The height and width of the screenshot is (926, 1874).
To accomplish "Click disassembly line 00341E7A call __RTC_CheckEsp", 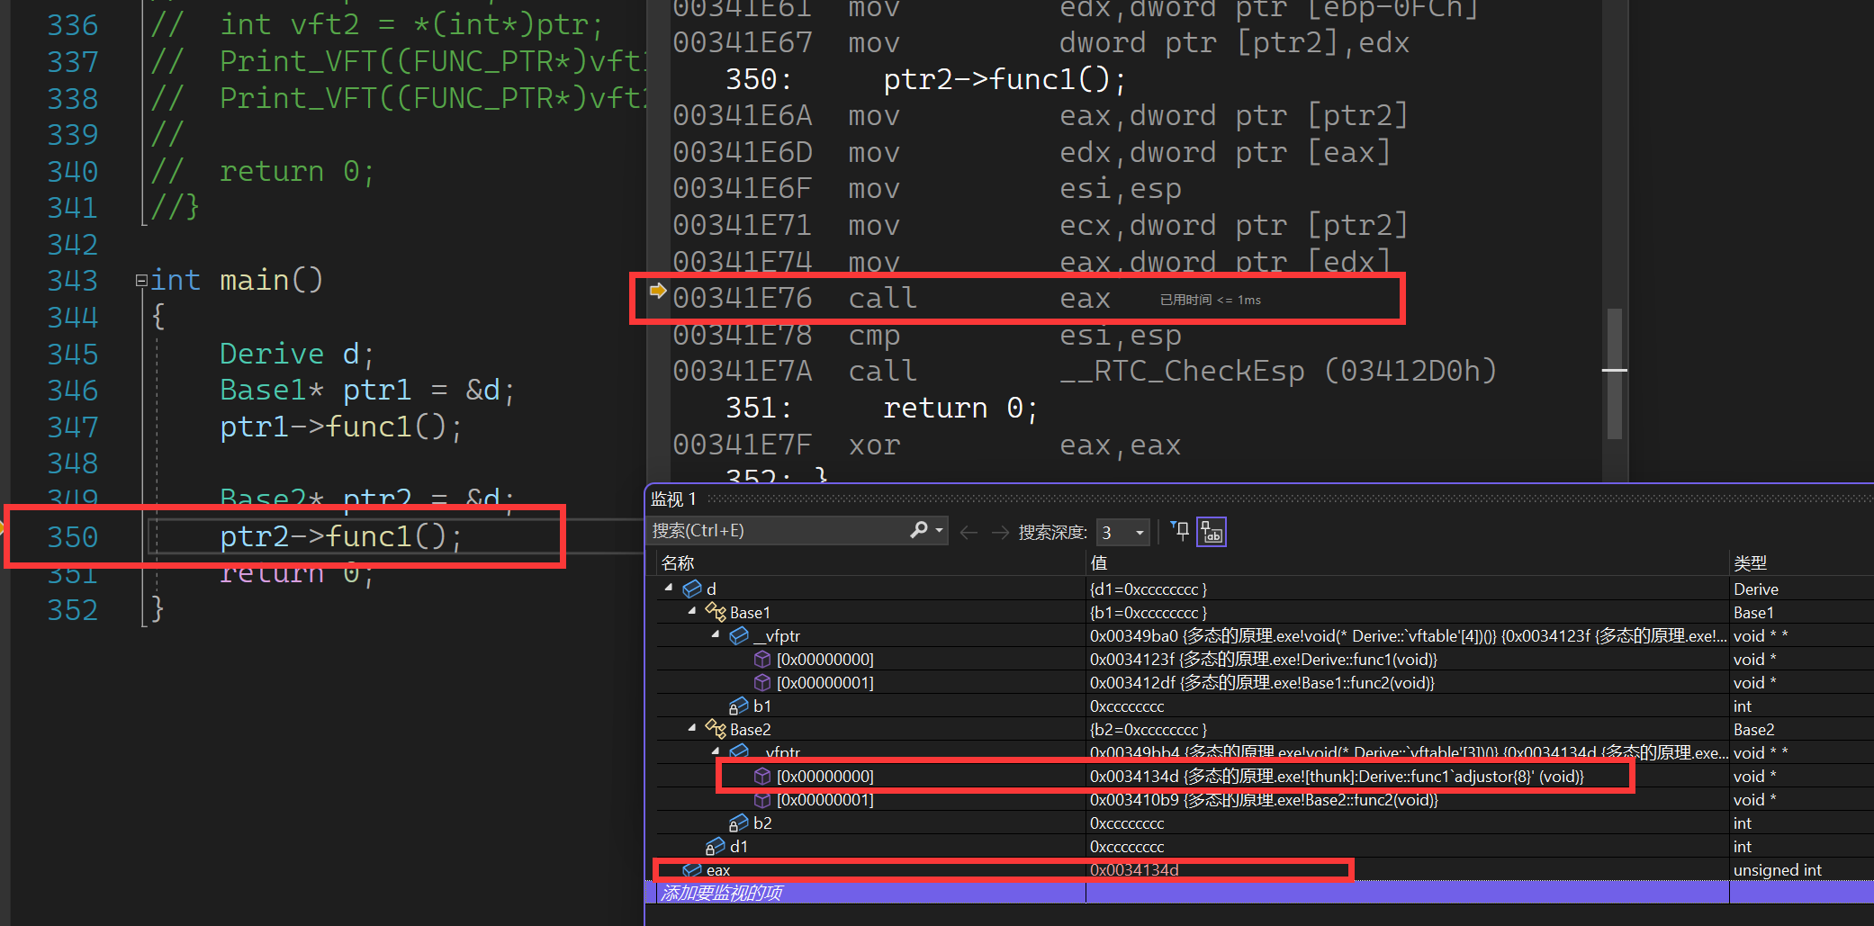I will (1084, 371).
